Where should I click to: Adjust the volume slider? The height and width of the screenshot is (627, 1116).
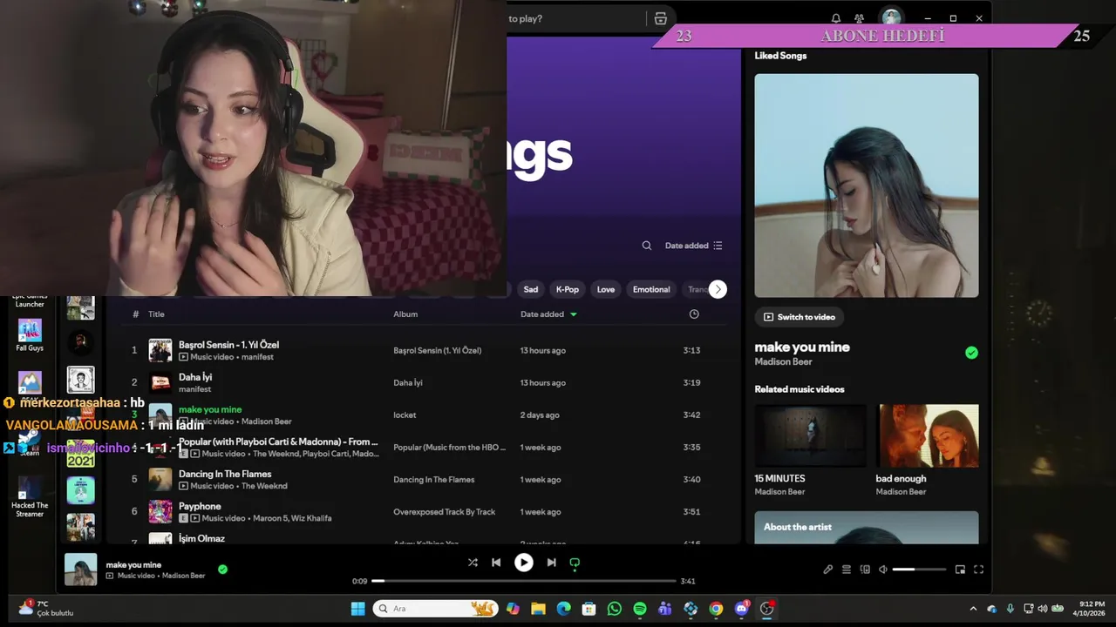tap(919, 570)
